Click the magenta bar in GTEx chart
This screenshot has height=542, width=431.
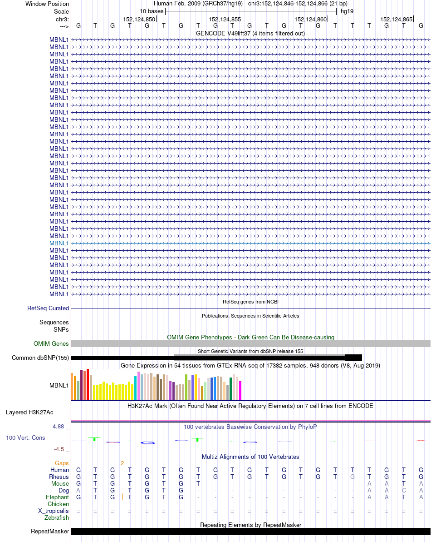click(x=240, y=390)
